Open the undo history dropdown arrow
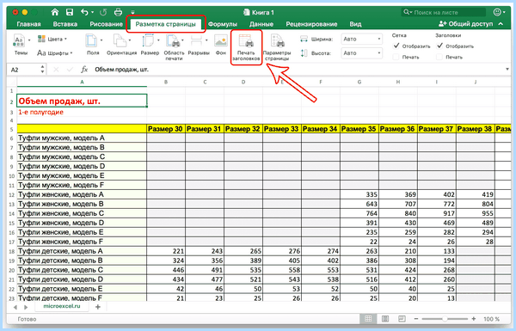This screenshot has height=331, width=516. (x=93, y=13)
